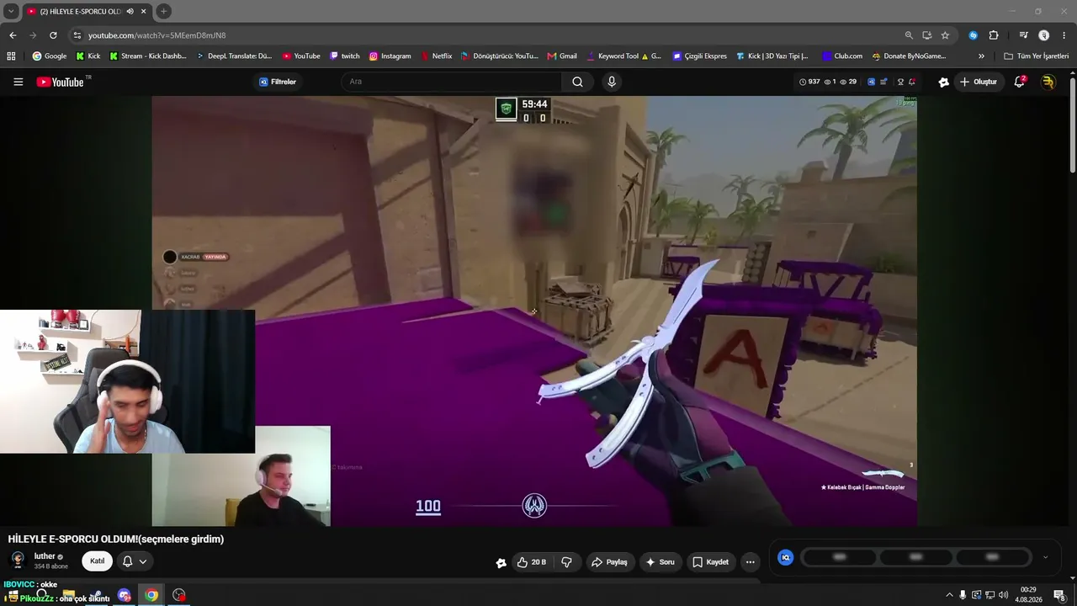Open the Google bookmark
The image size is (1077, 606).
(x=50, y=56)
